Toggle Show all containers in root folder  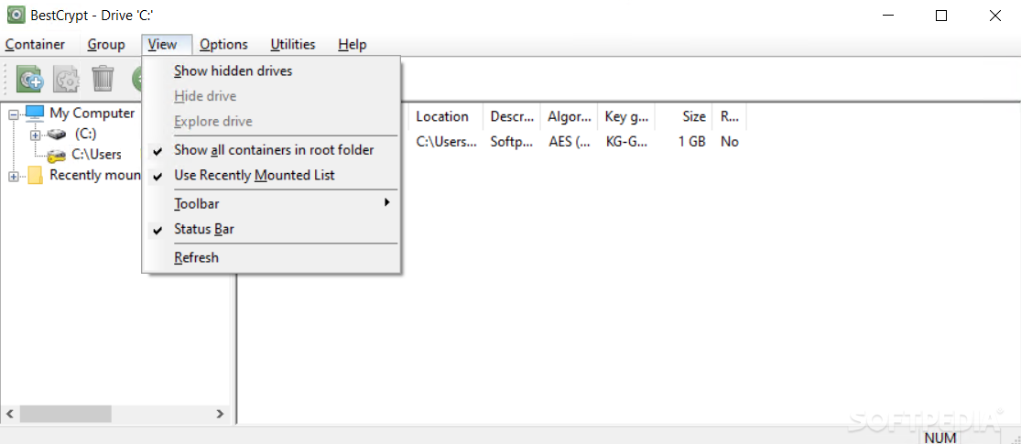click(271, 150)
